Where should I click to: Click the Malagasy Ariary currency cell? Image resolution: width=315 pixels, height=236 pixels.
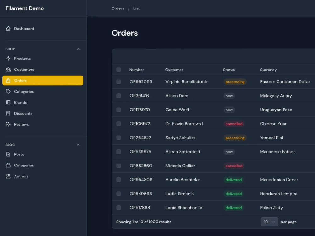276,96
